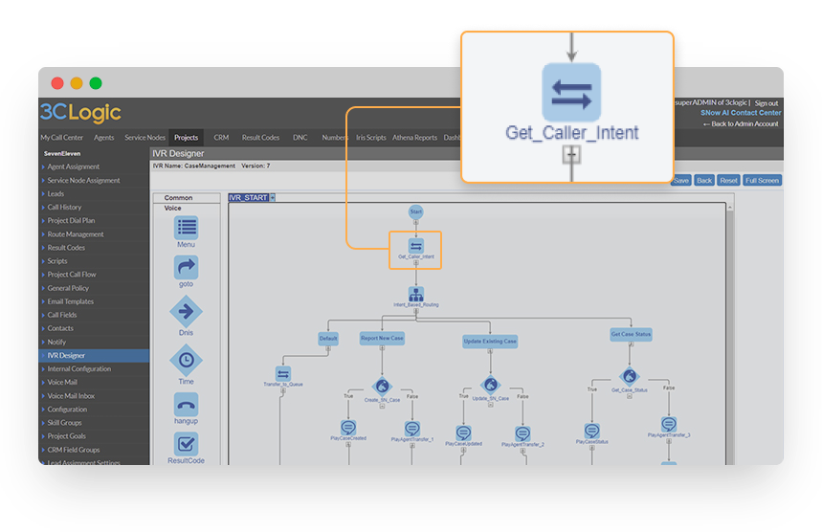Click the 3CLogic logo
The width and height of the screenshot is (822, 532).
pos(80,112)
